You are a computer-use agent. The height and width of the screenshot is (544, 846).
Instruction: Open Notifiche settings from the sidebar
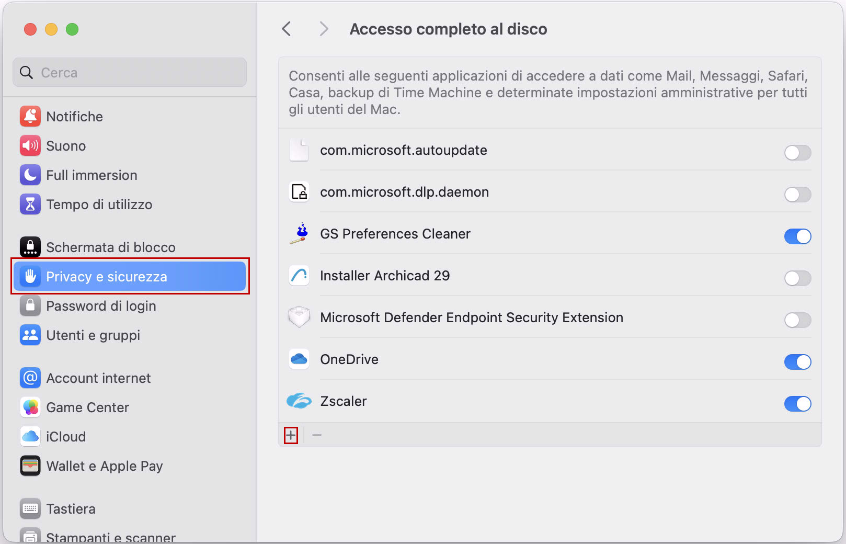point(74,116)
